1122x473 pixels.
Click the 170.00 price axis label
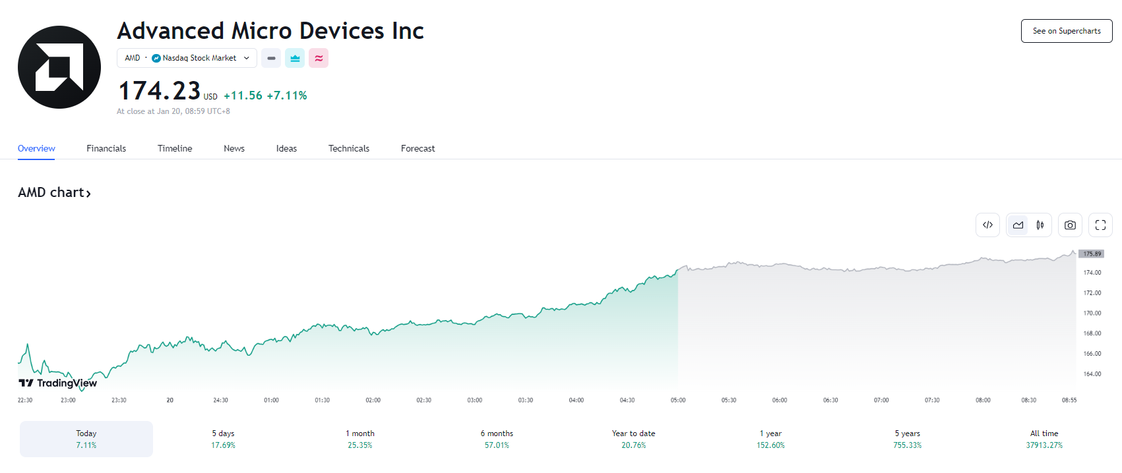click(x=1092, y=313)
